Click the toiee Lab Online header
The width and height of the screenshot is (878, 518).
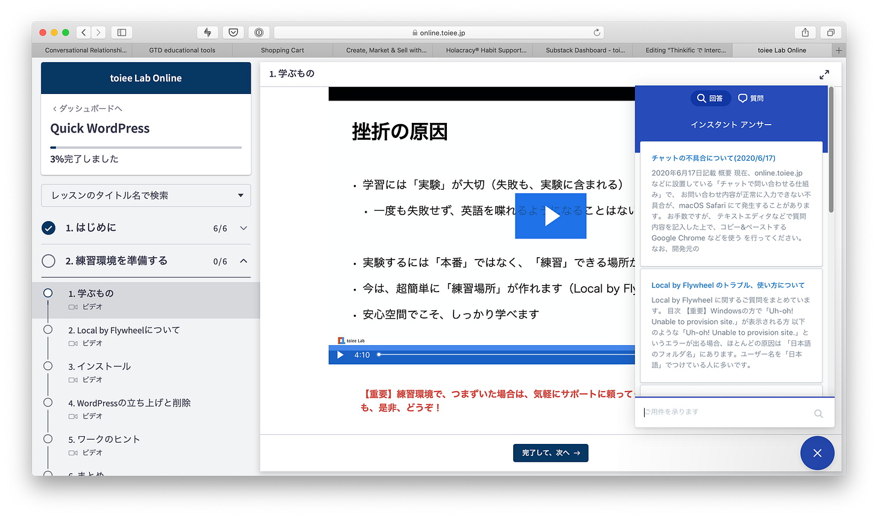146,78
